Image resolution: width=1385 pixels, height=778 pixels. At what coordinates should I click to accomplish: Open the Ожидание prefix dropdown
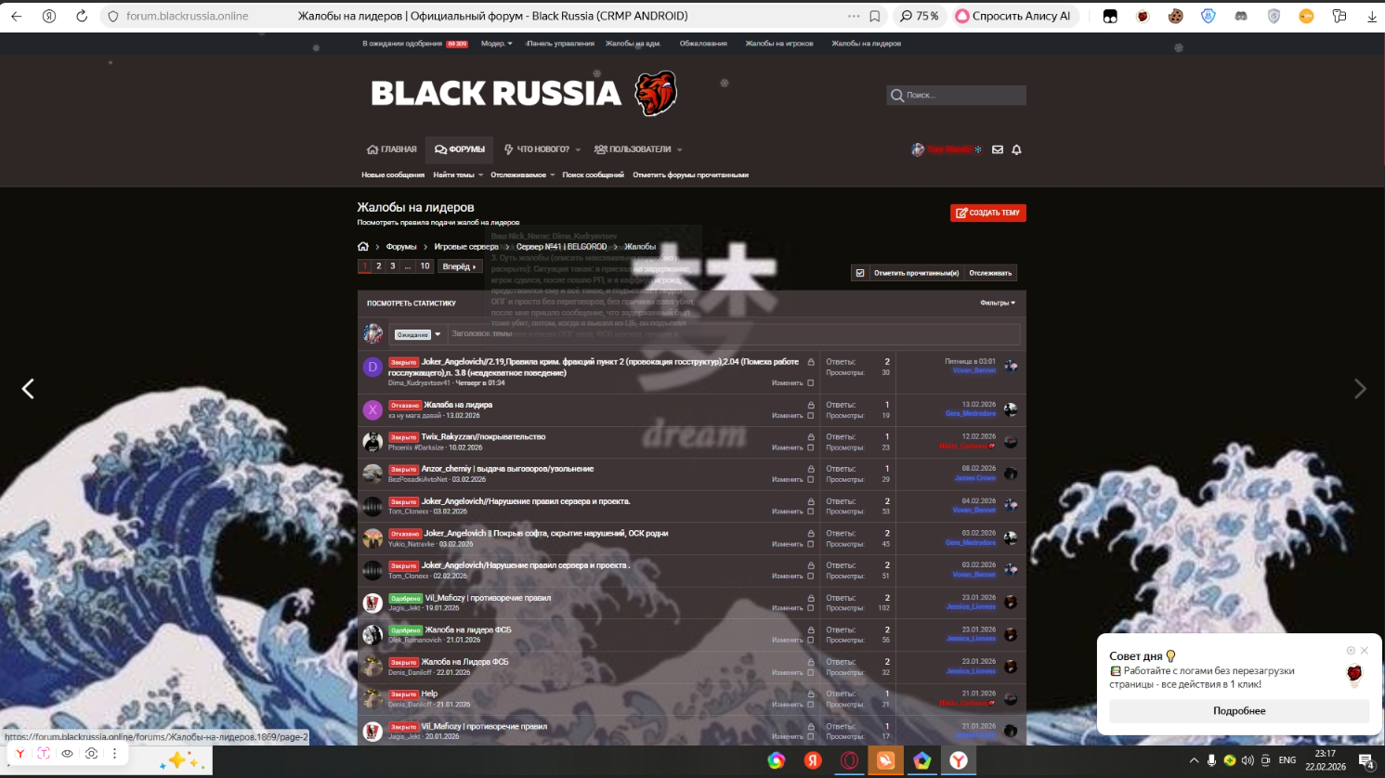(417, 334)
